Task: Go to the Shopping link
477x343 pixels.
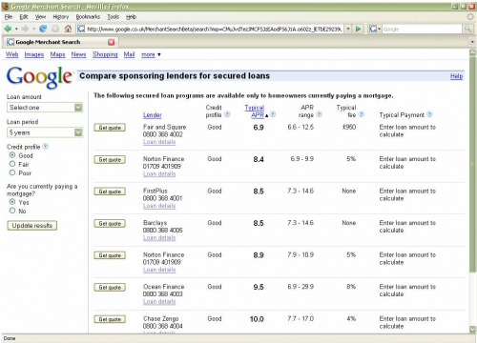Action: pos(105,54)
